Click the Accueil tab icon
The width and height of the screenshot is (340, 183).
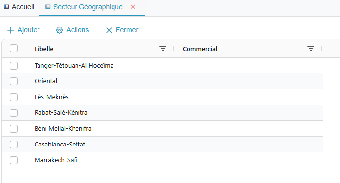pos(6,7)
